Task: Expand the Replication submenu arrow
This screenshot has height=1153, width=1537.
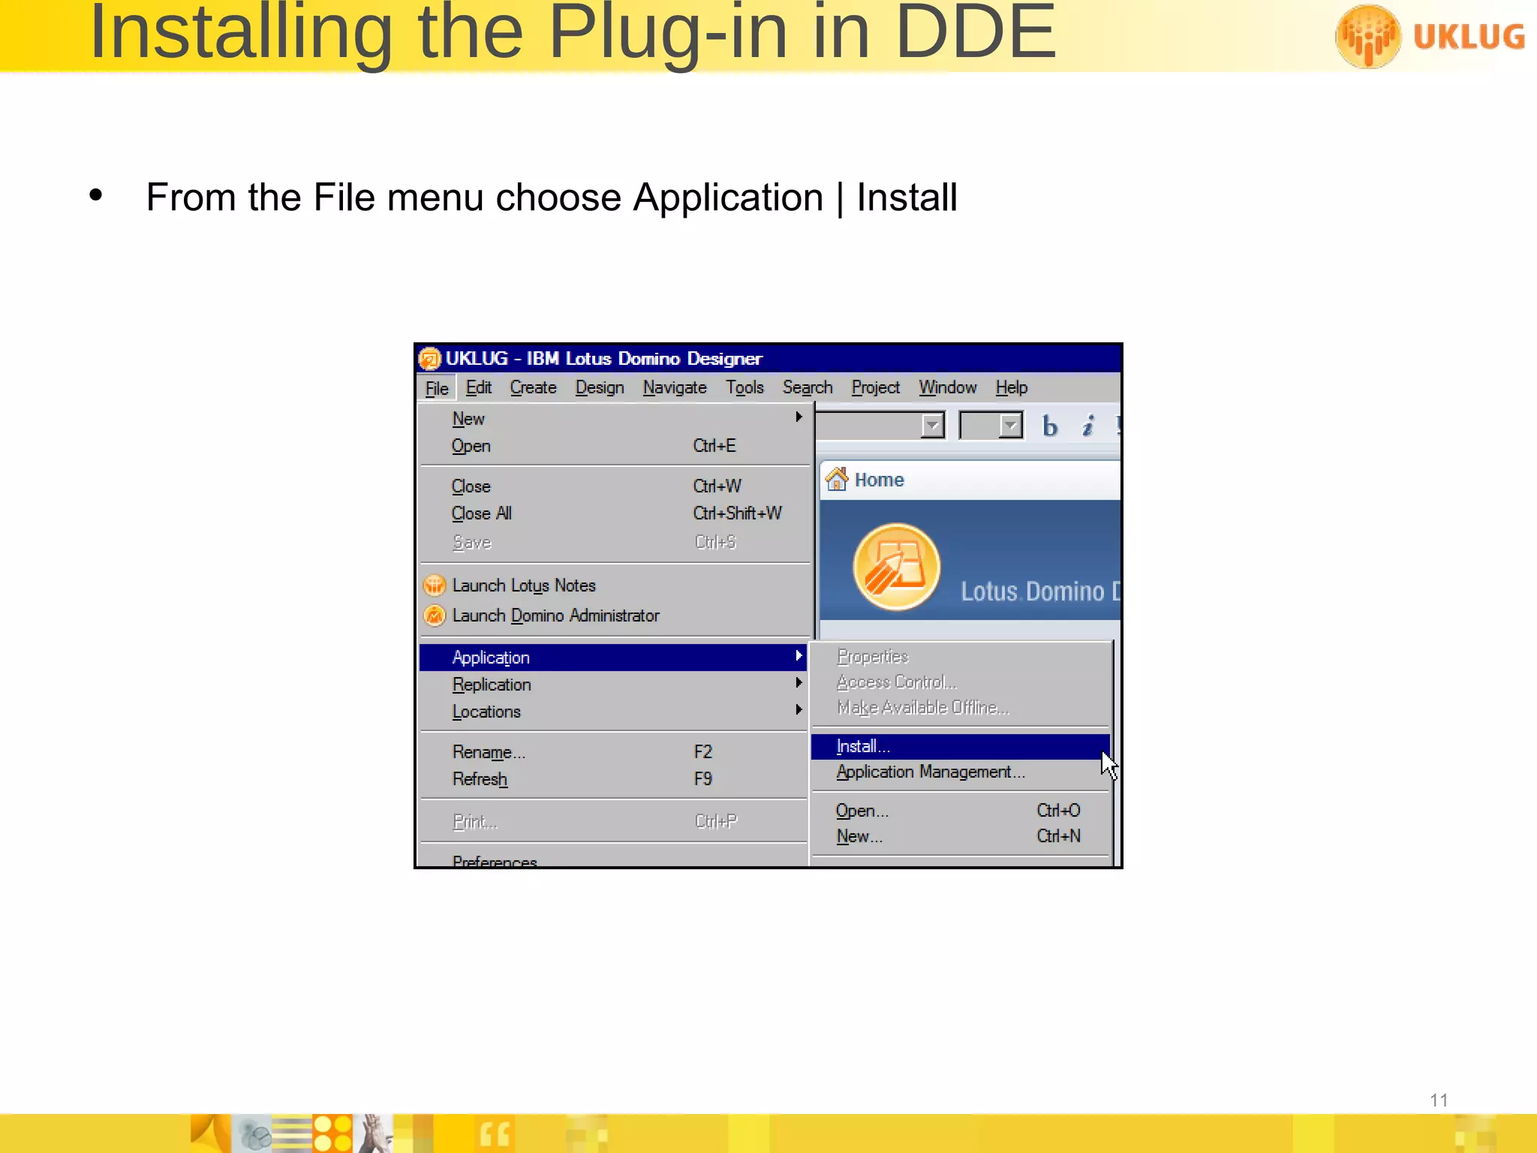Action: point(799,682)
